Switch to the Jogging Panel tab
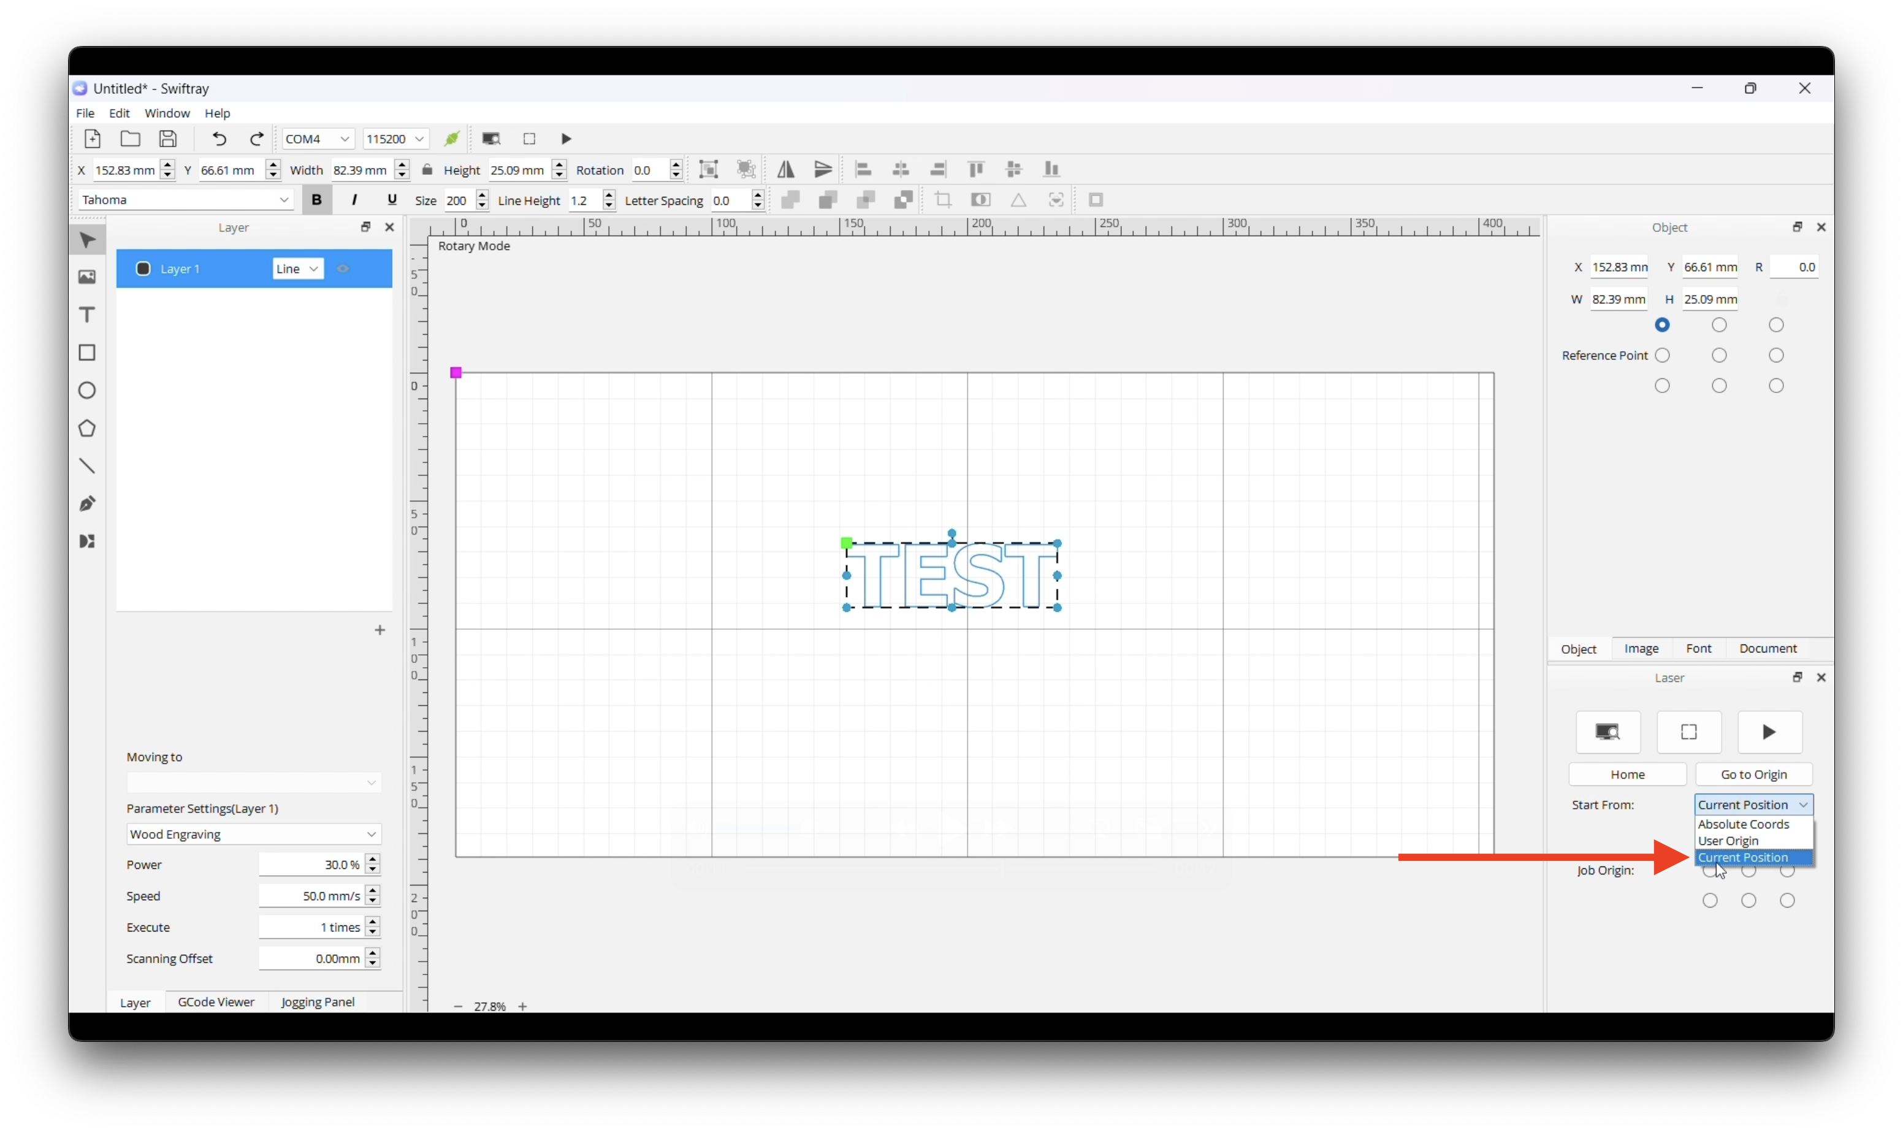Image resolution: width=1903 pixels, height=1132 pixels. pyautogui.click(x=318, y=1003)
